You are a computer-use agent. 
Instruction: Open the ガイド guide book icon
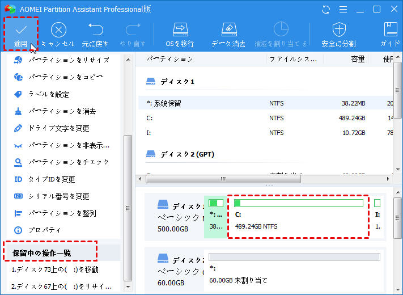pos(391,29)
